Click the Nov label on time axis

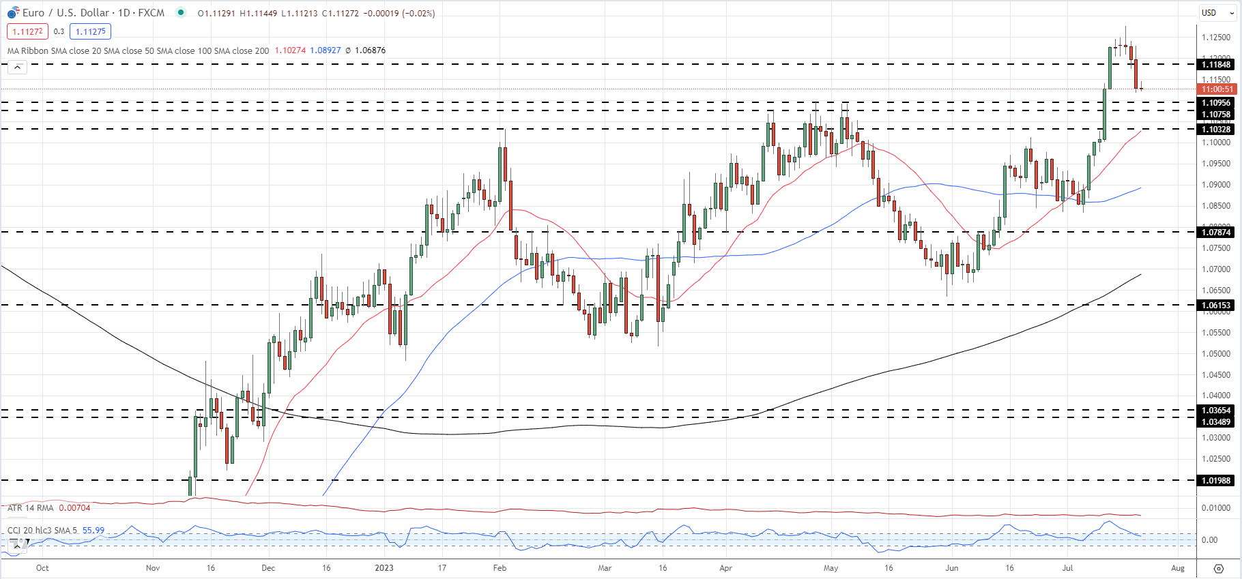pos(153,568)
